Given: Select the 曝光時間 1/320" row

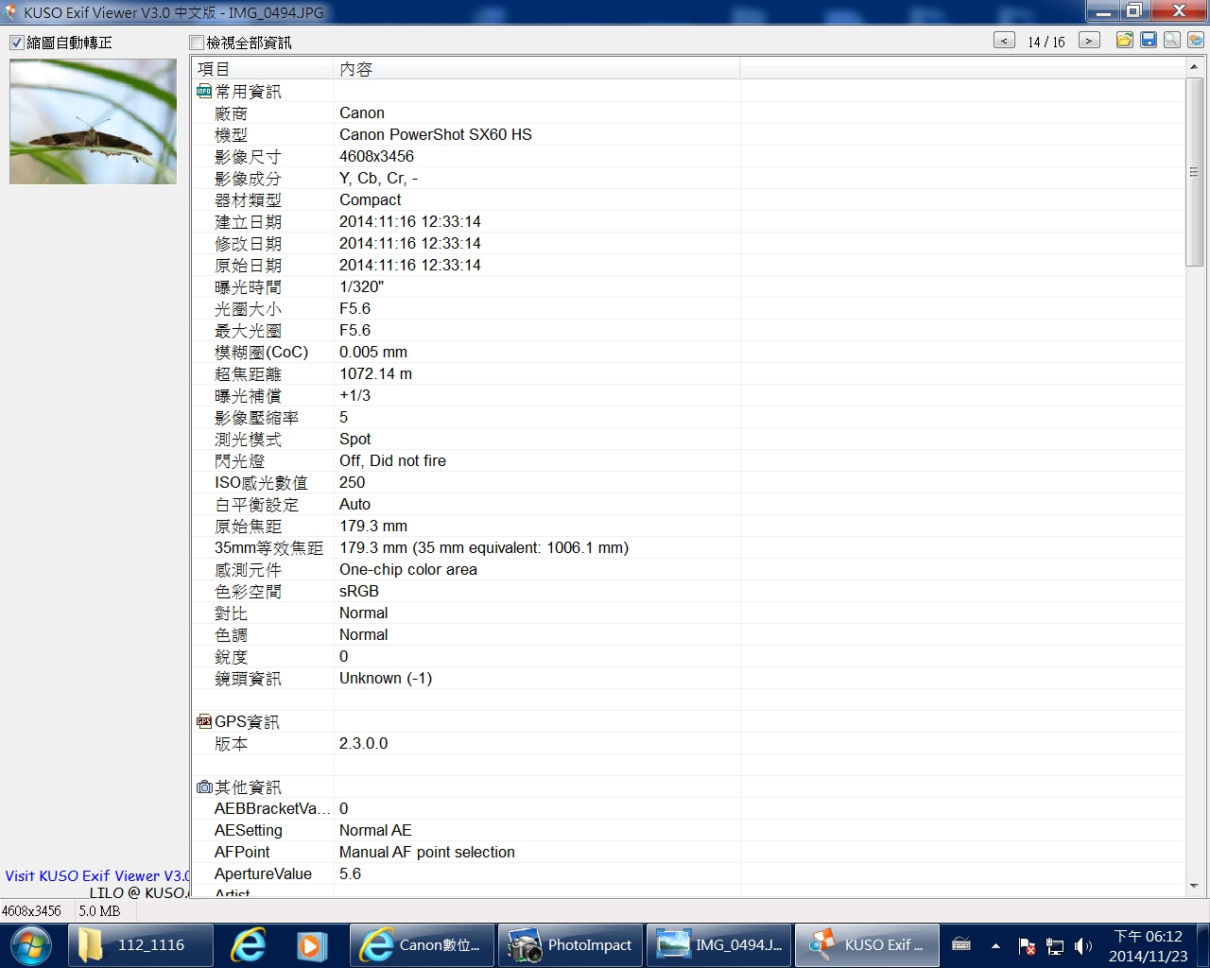Looking at the screenshot, I should click(x=688, y=286).
